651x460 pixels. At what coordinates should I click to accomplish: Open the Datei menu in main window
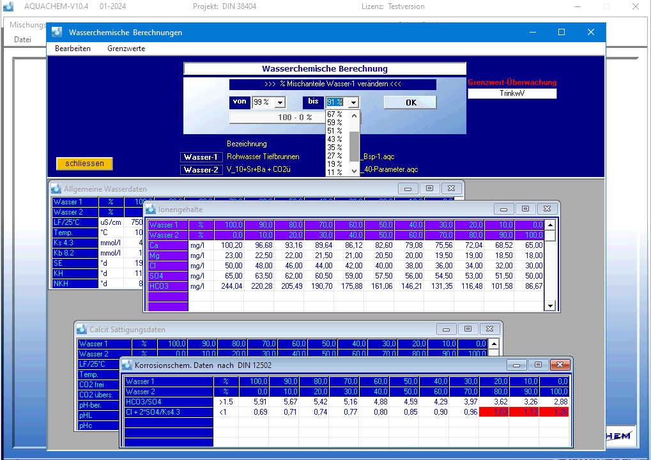point(22,40)
